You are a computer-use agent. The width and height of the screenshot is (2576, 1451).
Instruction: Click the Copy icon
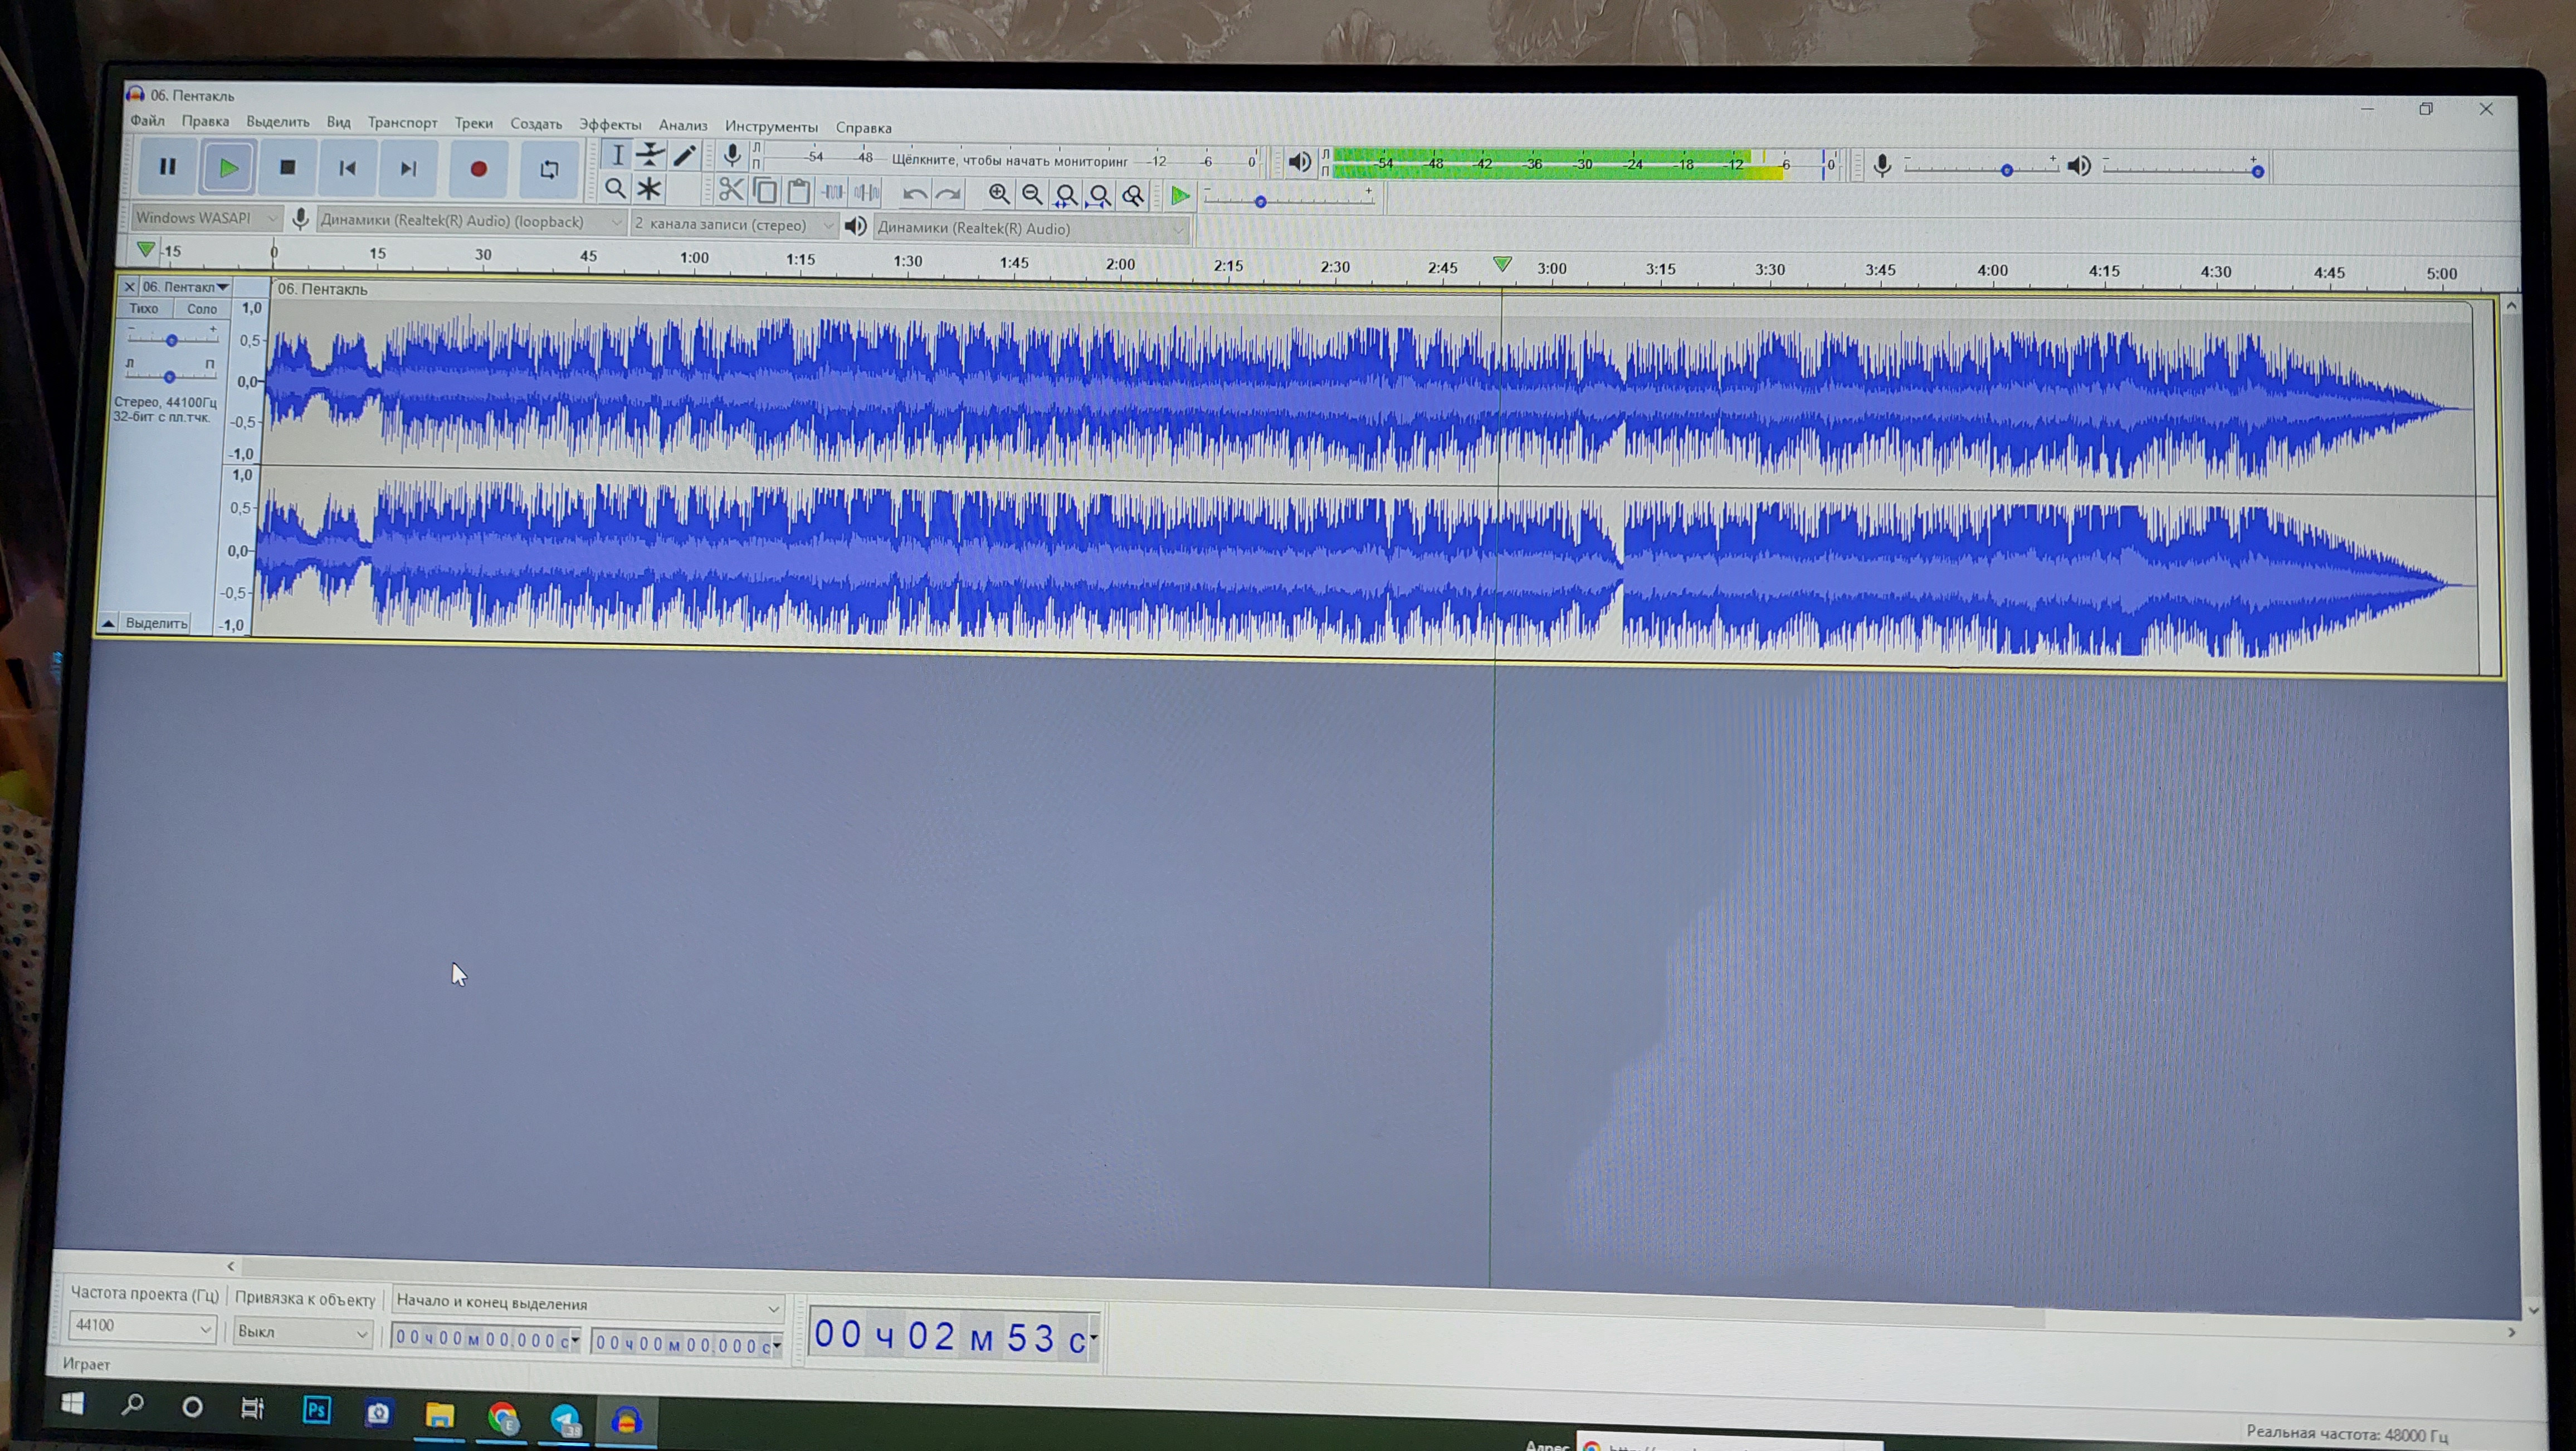tap(765, 190)
